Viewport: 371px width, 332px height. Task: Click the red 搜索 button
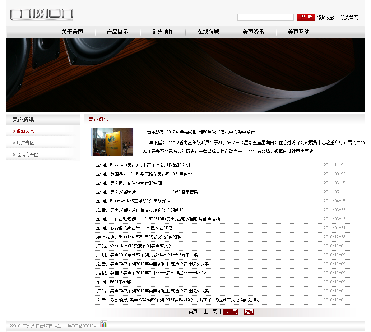[x=306, y=17]
